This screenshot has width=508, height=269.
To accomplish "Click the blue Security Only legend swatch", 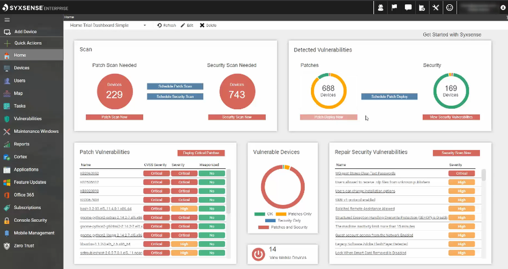I will click(x=270, y=221).
